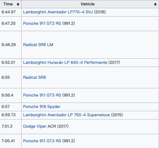
Task: Select the 6:48.28 time cell
Action: click(10, 45)
